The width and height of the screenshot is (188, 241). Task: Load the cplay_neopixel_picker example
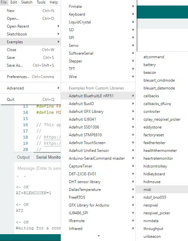(x=162, y=119)
